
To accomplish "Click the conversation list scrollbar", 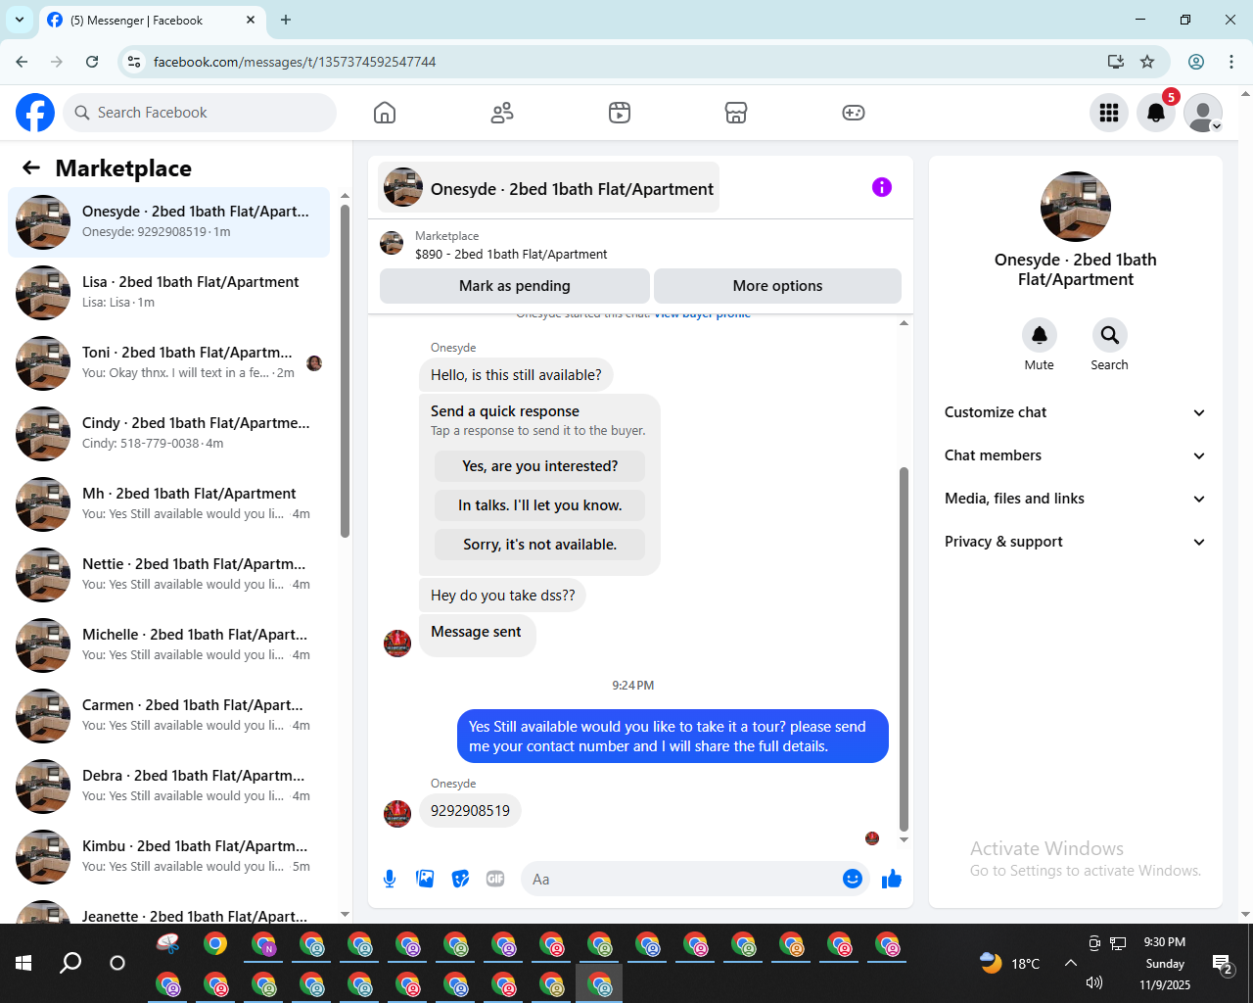I will tap(345, 370).
